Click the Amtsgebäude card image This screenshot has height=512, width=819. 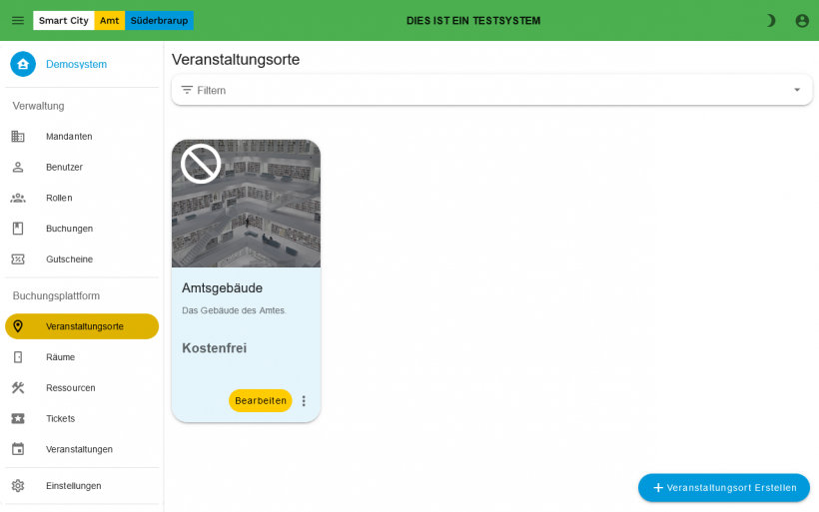(x=246, y=204)
